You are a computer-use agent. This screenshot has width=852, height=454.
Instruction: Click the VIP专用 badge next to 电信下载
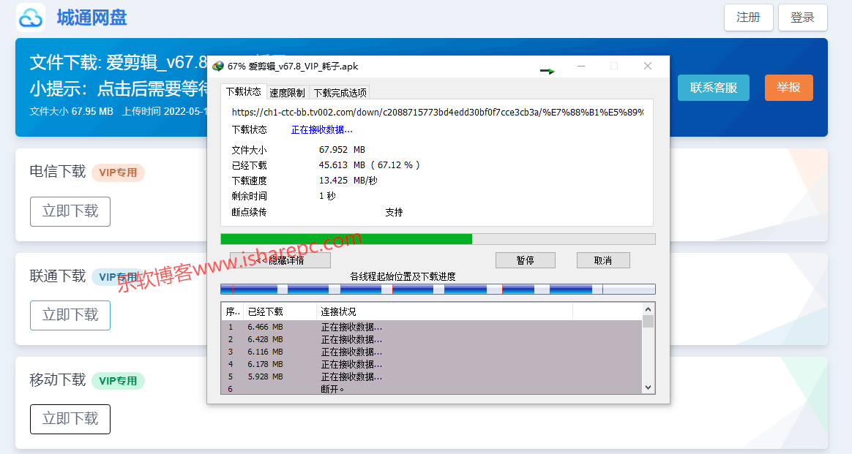tap(118, 173)
